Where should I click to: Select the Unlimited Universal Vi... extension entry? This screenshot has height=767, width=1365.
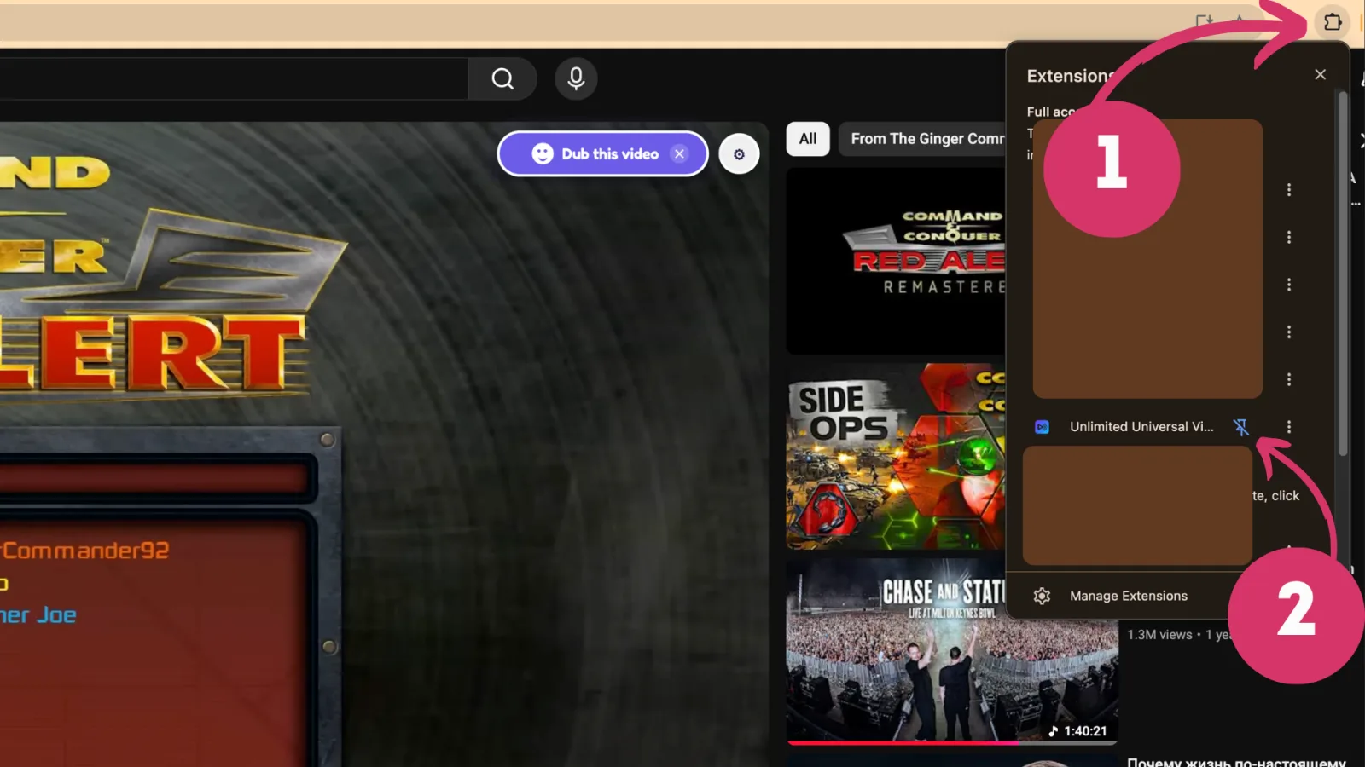[1141, 427]
